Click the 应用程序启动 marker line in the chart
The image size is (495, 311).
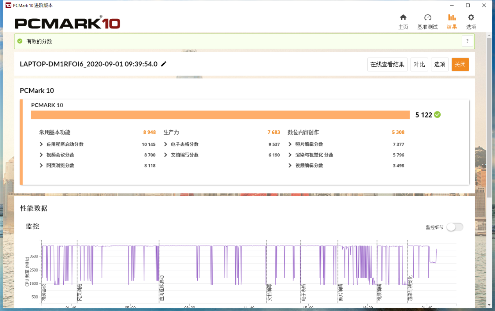click(159, 271)
